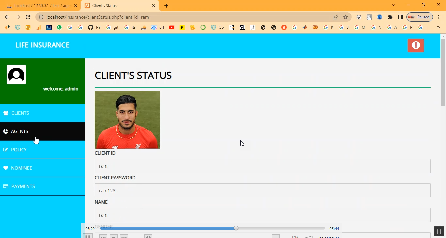Open the GitHub PY bookmark
446x238 pixels.
94,27
